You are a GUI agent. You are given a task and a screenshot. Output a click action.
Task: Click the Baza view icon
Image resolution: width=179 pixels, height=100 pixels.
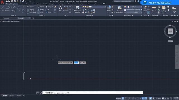[x=174, y=9]
